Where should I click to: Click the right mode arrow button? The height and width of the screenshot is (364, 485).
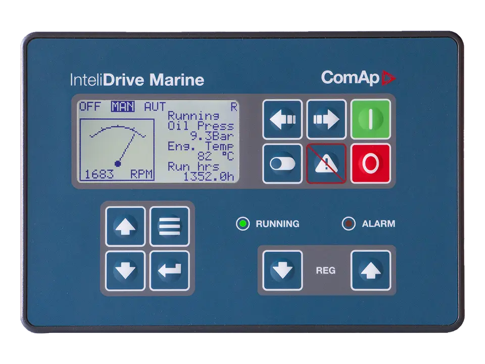pyautogui.click(x=326, y=119)
